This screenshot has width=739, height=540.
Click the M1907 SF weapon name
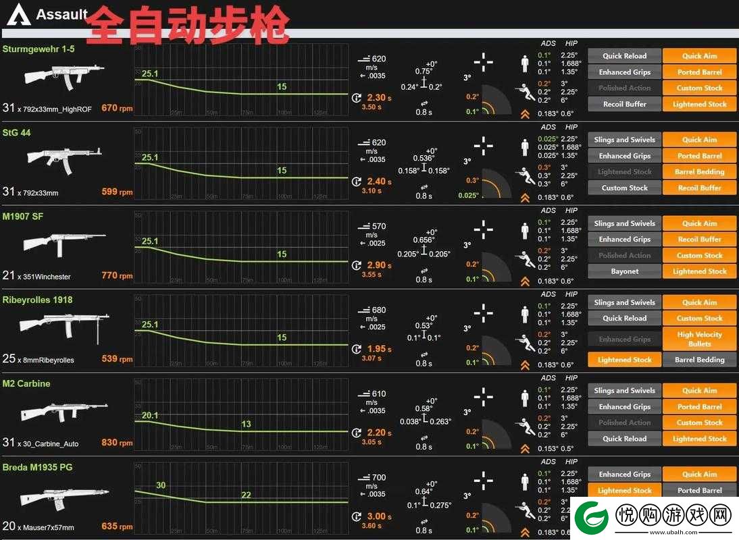22,217
